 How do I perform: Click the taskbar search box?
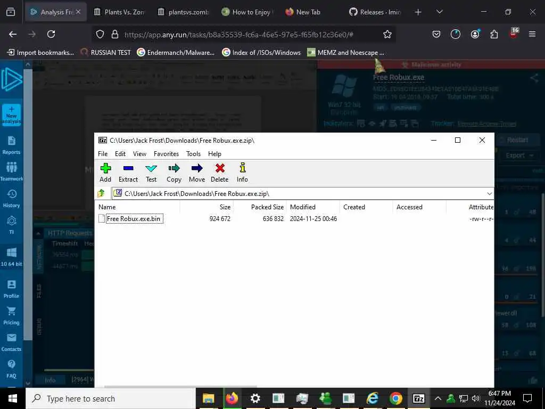click(111, 398)
